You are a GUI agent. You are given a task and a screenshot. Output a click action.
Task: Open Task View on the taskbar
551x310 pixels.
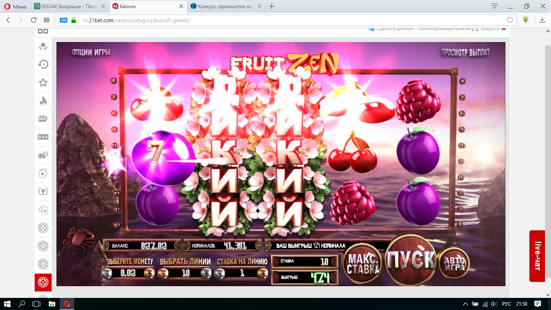coord(36,304)
